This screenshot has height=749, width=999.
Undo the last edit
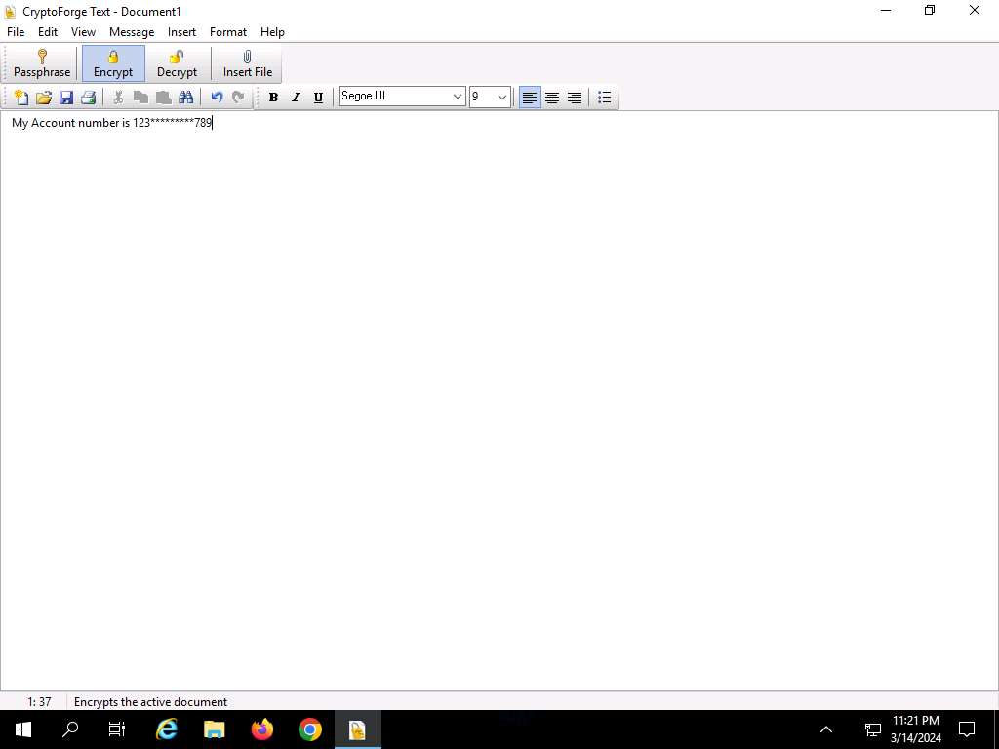pos(217,98)
